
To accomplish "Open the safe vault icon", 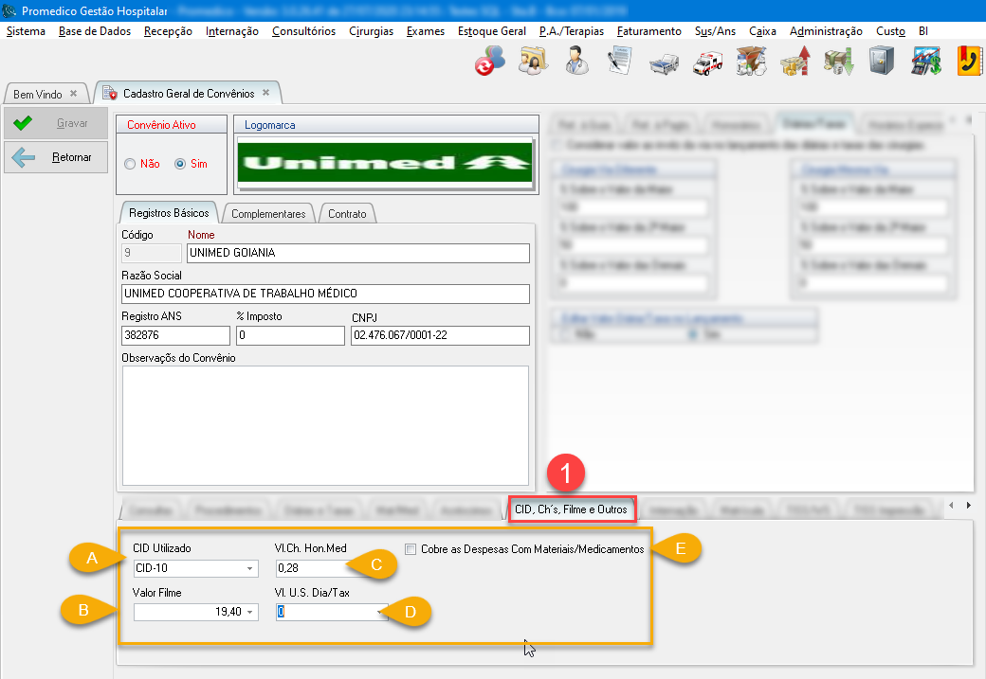I will pos(882,61).
